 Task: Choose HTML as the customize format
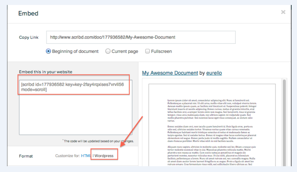click(x=86, y=155)
